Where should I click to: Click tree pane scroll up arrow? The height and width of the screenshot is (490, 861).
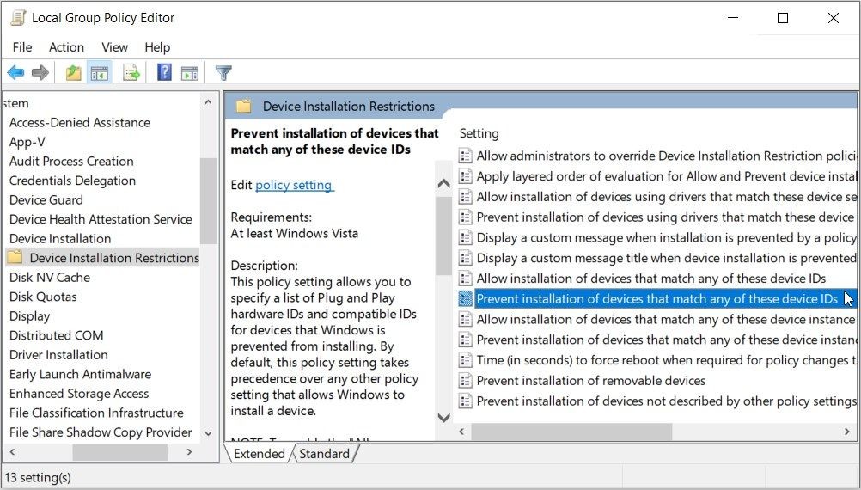(x=208, y=102)
